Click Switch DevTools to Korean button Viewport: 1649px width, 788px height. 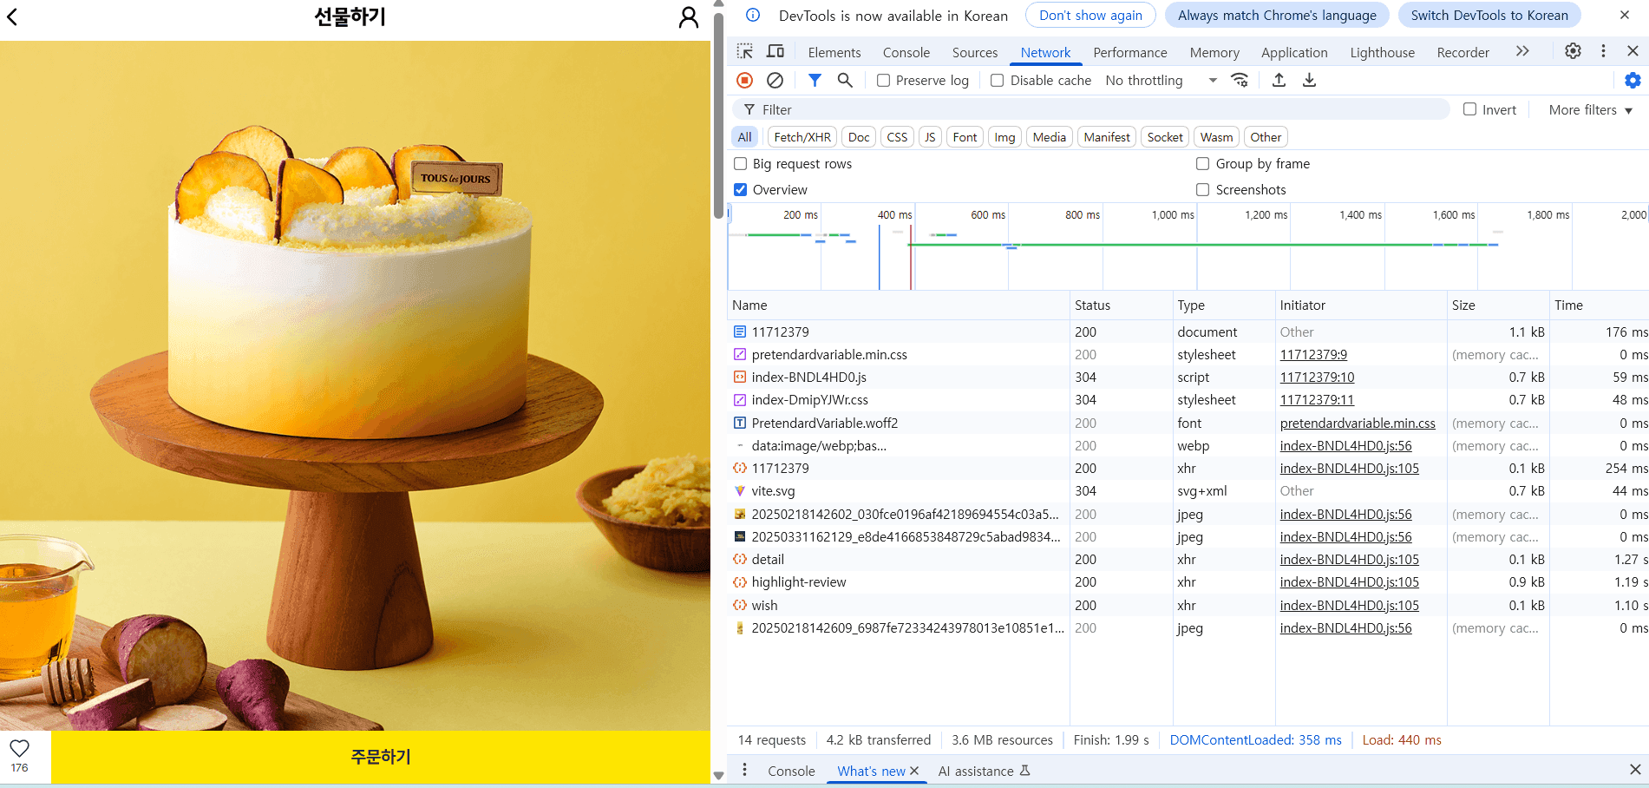point(1489,16)
